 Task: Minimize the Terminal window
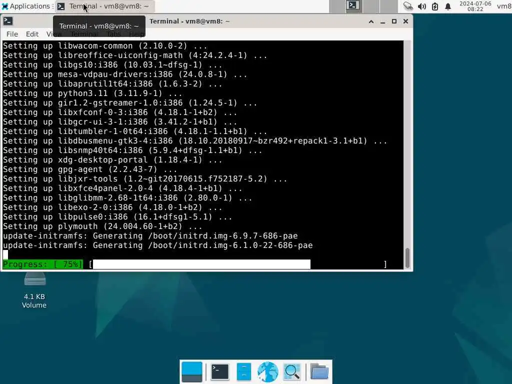click(x=382, y=21)
